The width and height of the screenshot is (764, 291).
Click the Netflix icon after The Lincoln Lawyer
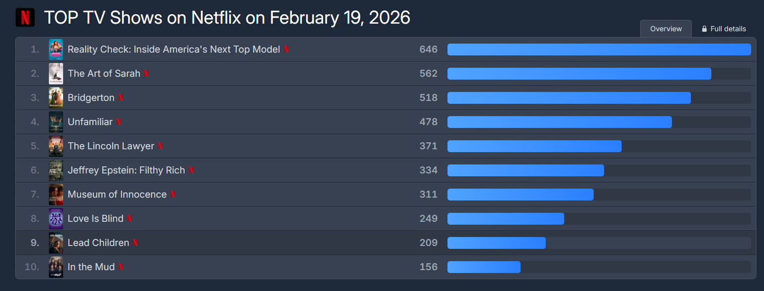[x=160, y=146]
